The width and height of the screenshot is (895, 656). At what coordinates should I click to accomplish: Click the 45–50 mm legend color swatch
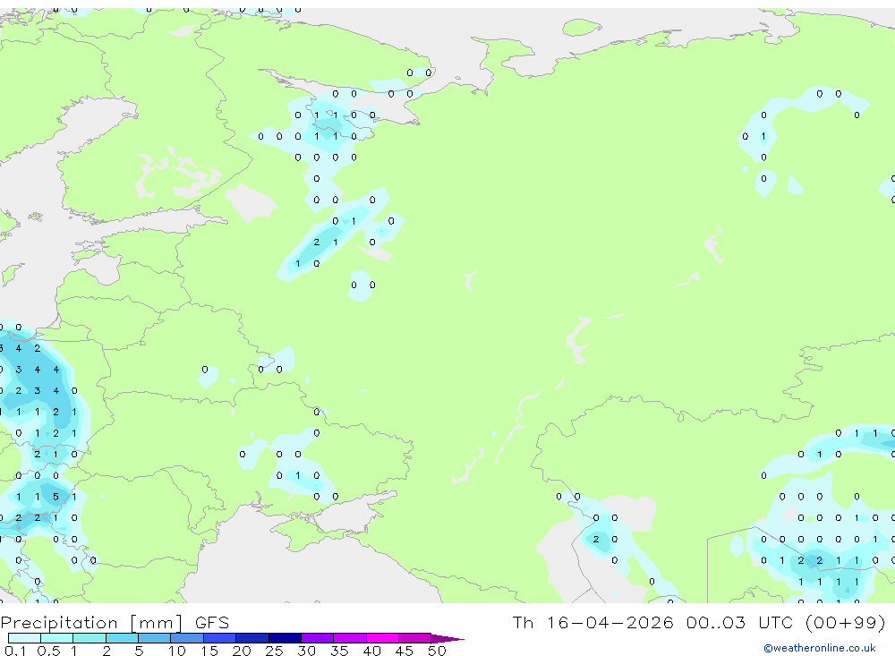pyautogui.click(x=415, y=638)
